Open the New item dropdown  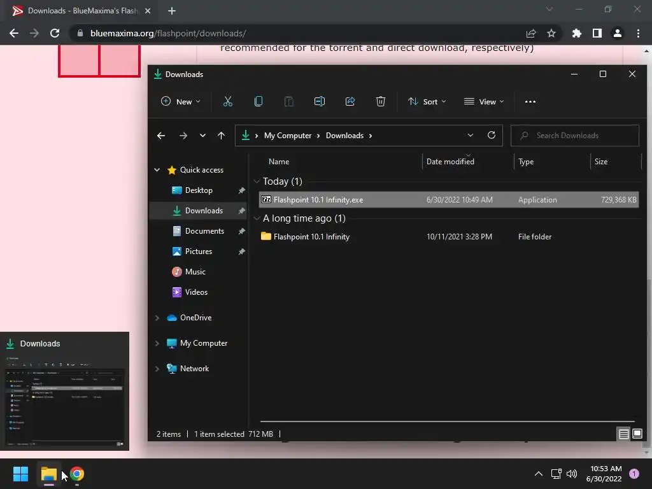181,101
